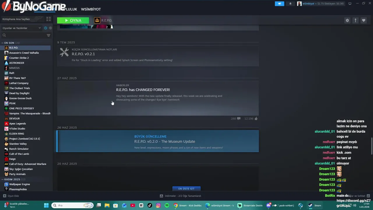This screenshot has height=210, width=373.
Task: Click Windows taskbar search box
Action: [72, 205]
